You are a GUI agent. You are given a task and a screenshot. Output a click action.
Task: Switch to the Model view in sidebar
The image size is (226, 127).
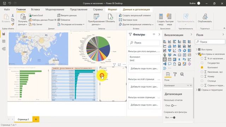[4, 49]
